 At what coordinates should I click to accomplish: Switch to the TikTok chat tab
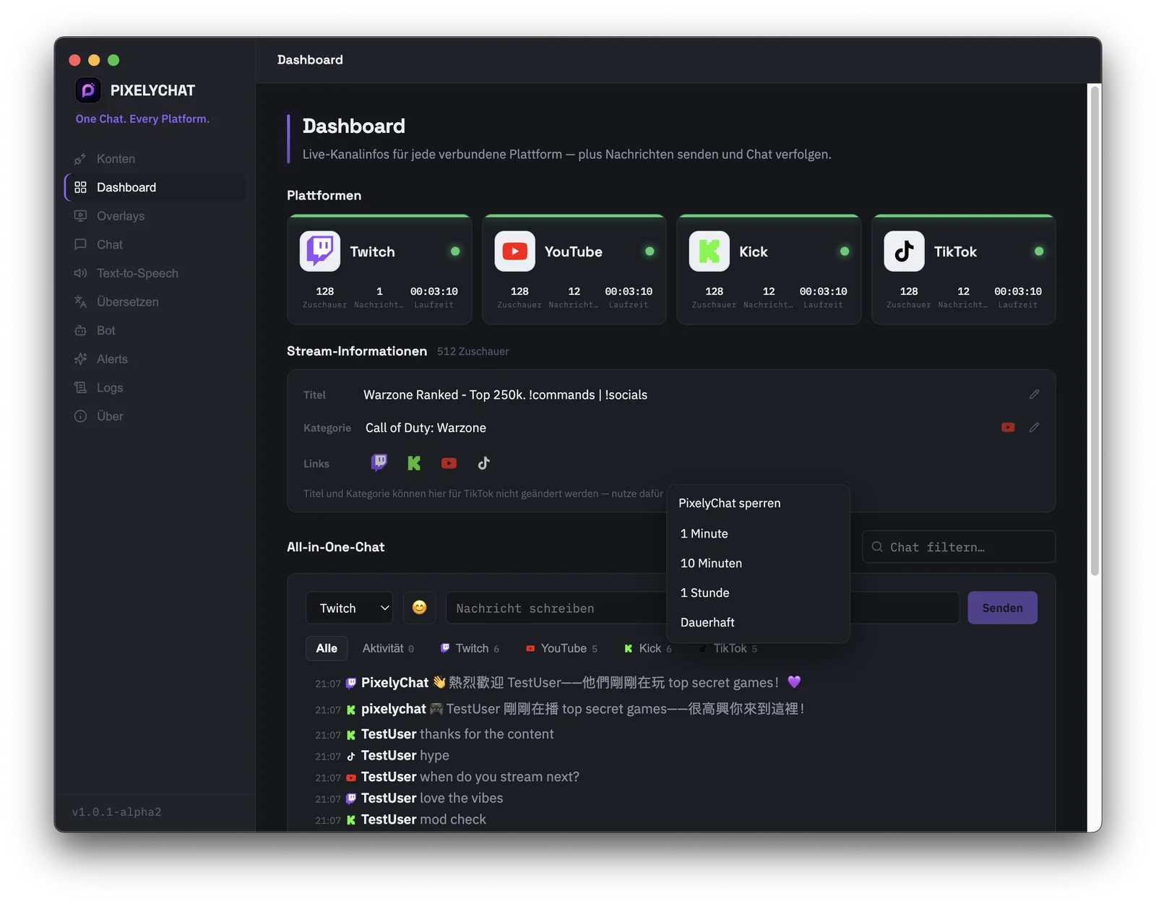[728, 649]
